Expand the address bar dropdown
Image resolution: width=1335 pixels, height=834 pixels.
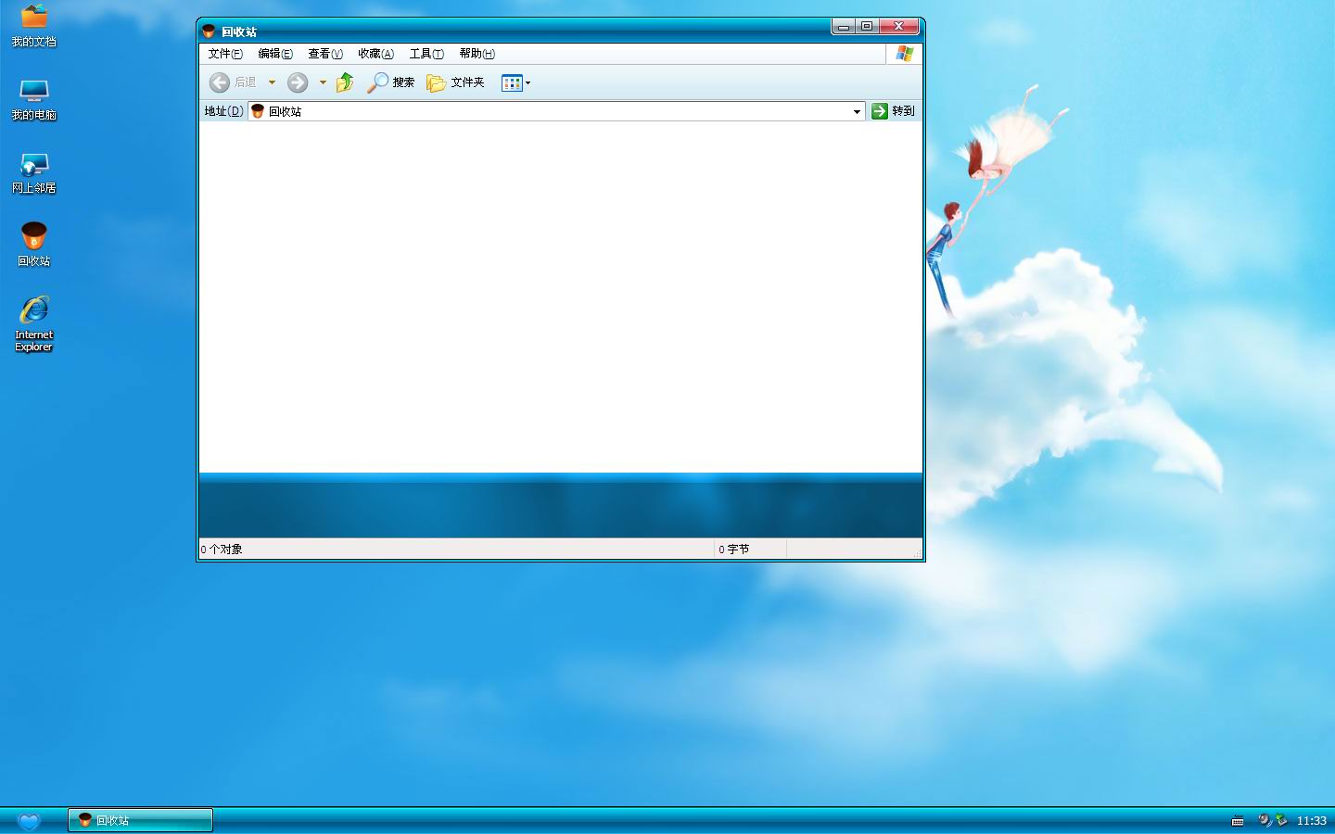857,111
